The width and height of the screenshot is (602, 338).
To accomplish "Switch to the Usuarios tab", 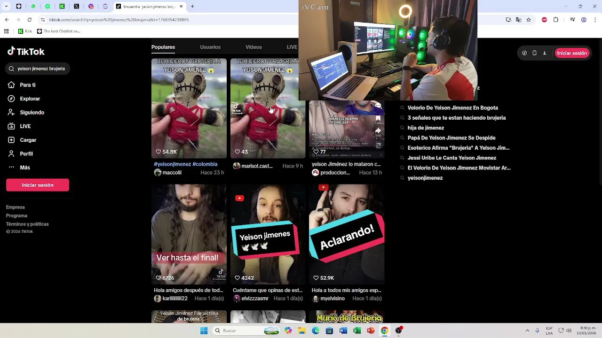I will [x=210, y=47].
